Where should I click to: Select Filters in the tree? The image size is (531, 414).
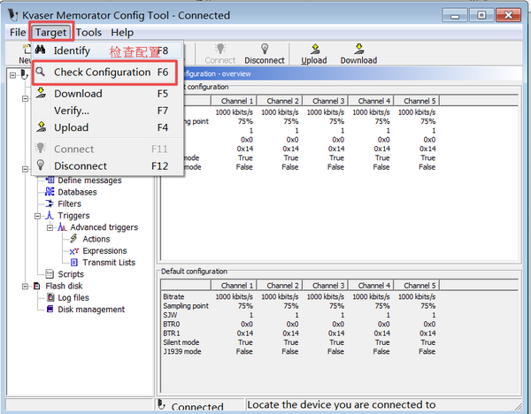coord(69,203)
